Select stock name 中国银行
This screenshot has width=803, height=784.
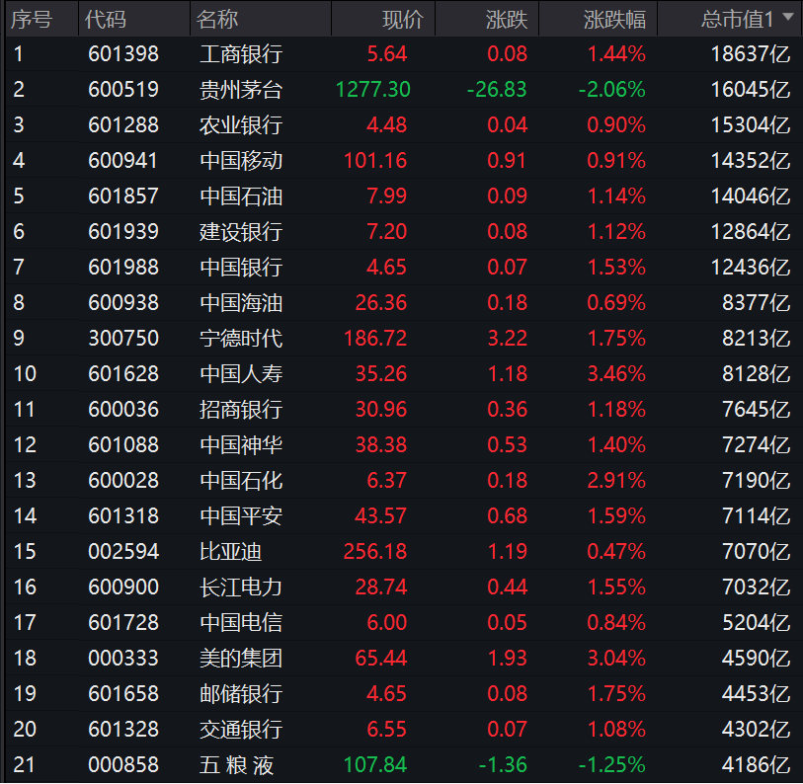(241, 267)
